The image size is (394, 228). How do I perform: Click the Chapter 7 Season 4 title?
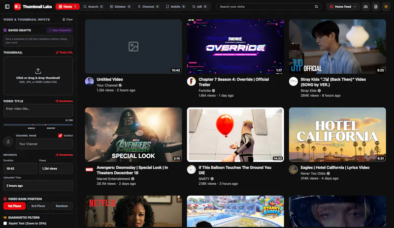coord(233,82)
